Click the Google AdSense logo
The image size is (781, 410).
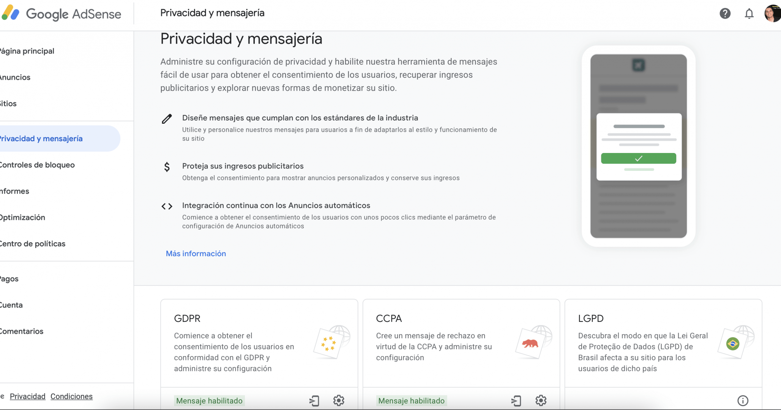pos(62,14)
